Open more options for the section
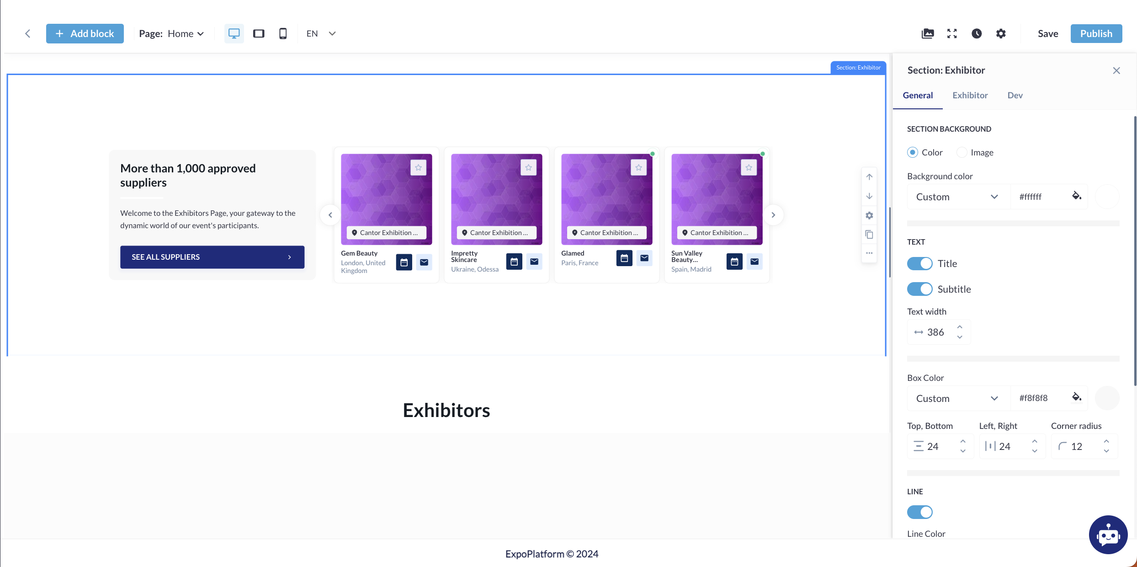This screenshot has width=1137, height=567. click(x=869, y=253)
